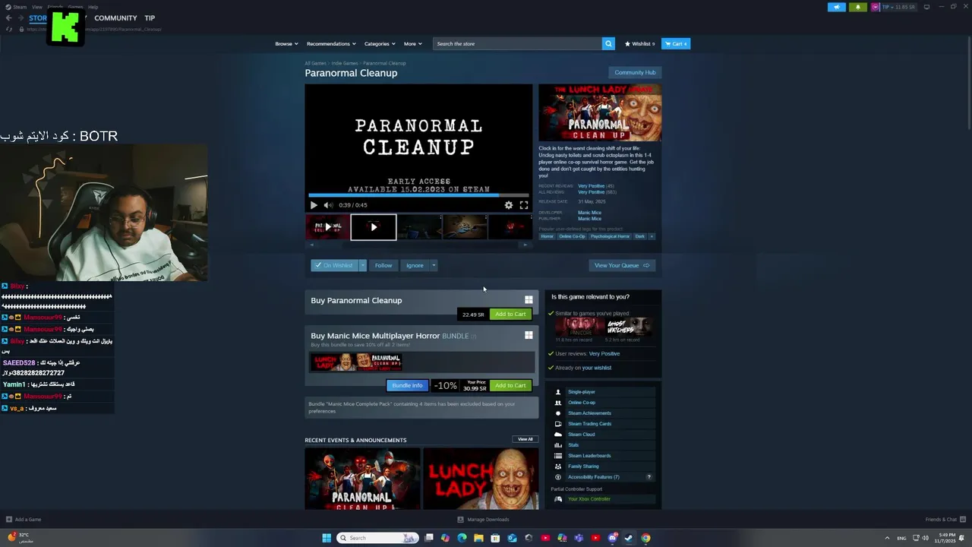Viewport: 972px width, 547px height.
Task: Open notifications bell icon
Action: point(857,7)
